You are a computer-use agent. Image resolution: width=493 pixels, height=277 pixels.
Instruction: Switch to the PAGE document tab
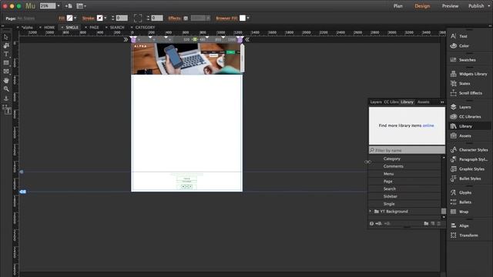click(x=94, y=28)
